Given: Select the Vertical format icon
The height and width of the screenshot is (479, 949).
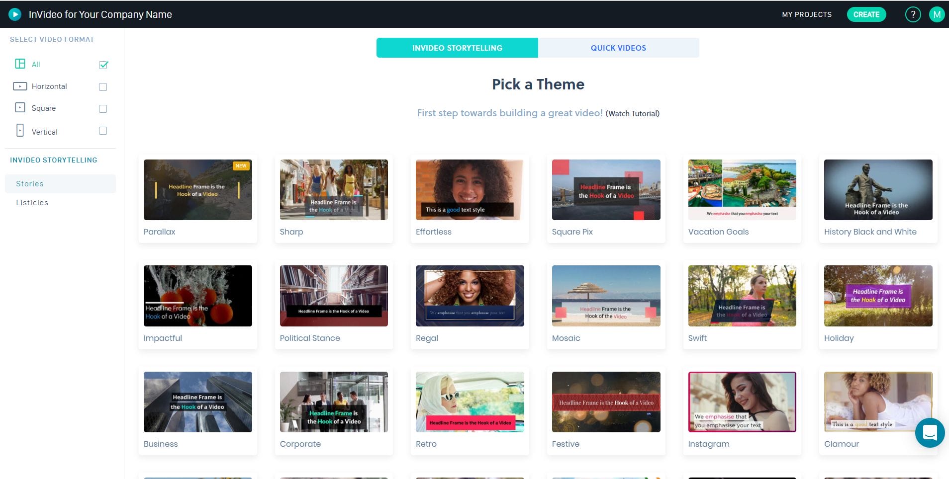Looking at the screenshot, I should click(x=19, y=130).
